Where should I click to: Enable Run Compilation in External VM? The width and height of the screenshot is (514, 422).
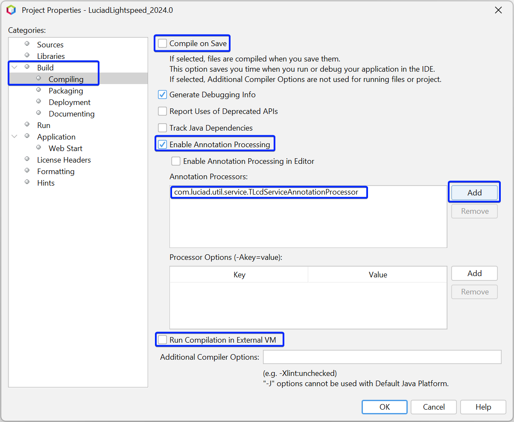162,340
